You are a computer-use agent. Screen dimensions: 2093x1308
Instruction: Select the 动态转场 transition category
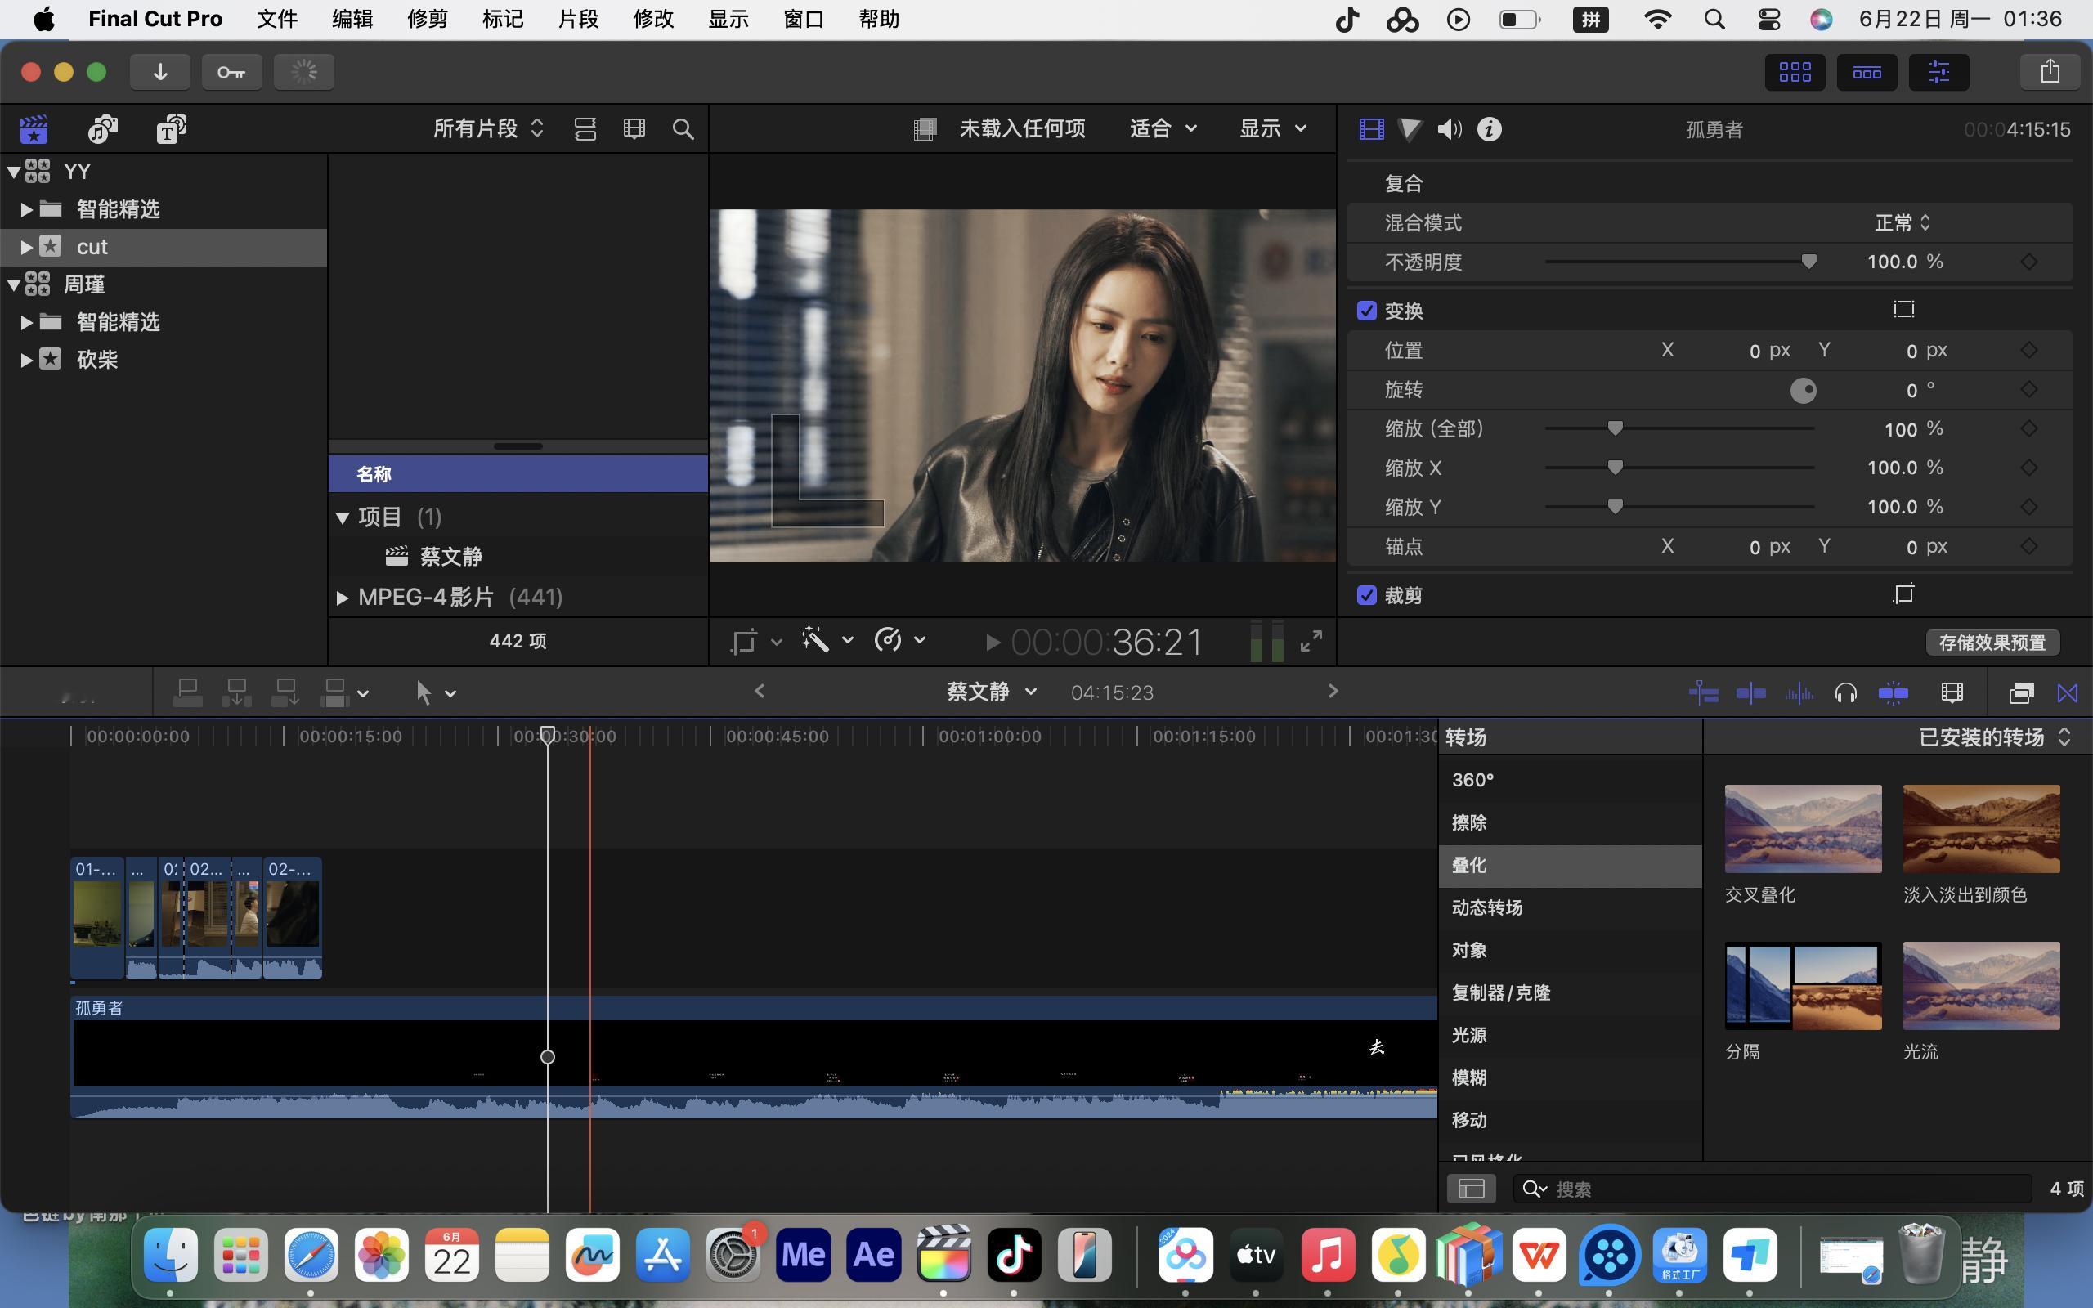pyautogui.click(x=1570, y=907)
